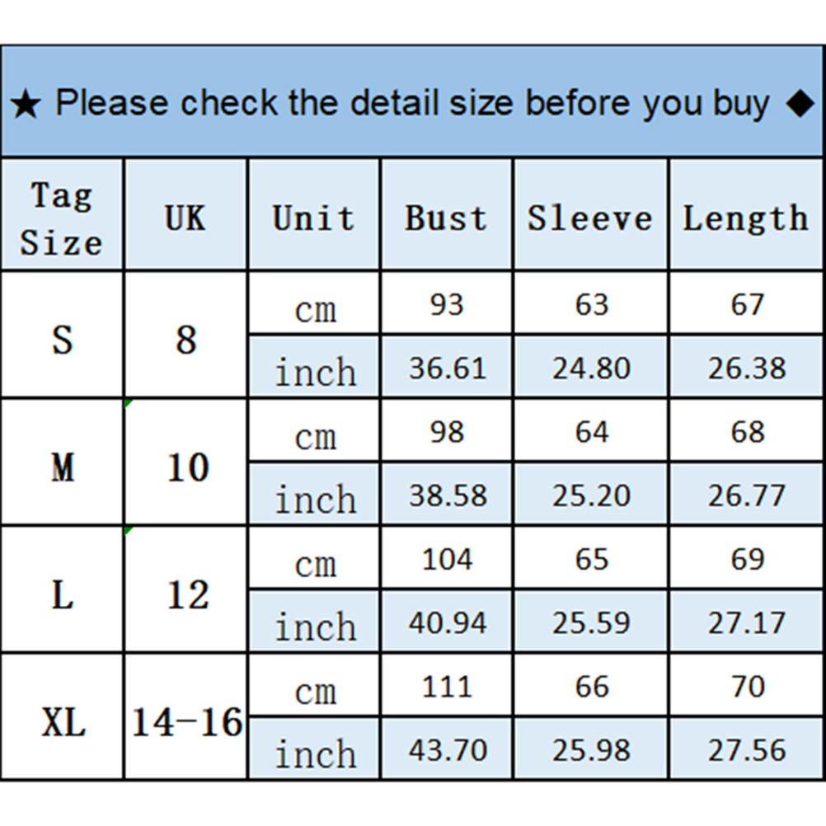
Task: Select the sleeve value 64 cm
Action: click(x=591, y=432)
